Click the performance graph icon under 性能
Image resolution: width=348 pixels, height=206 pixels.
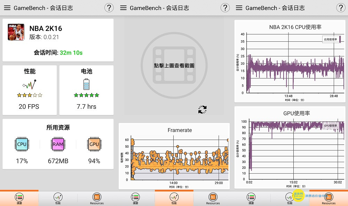click(x=29, y=84)
